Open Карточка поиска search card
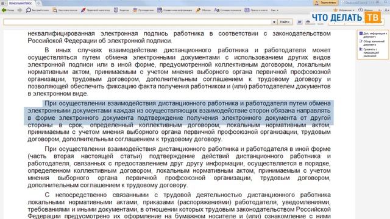Screen dimensions: 390x219 pyautogui.click(x=65, y=10)
